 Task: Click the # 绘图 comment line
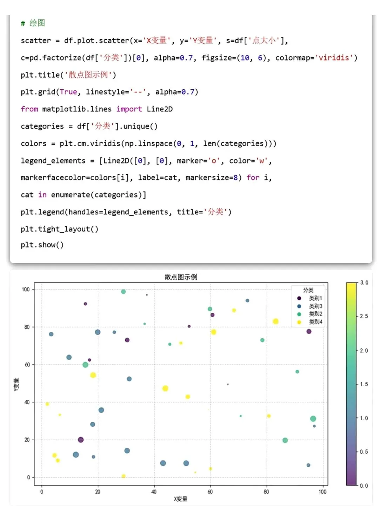point(33,23)
